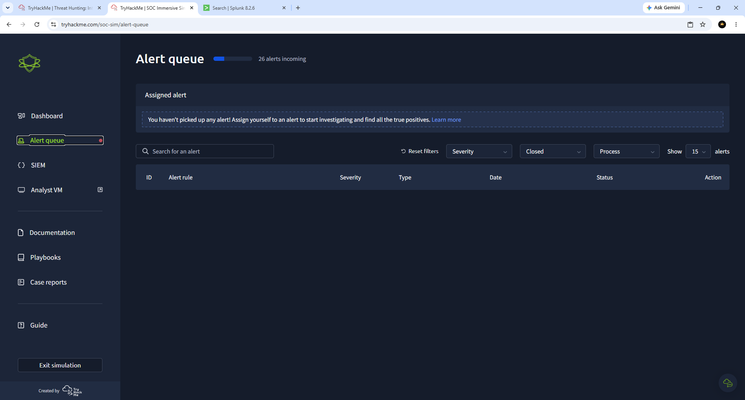Screen dimensions: 745x400
Task: Click the address bar URL
Action: pyautogui.click(x=105, y=24)
